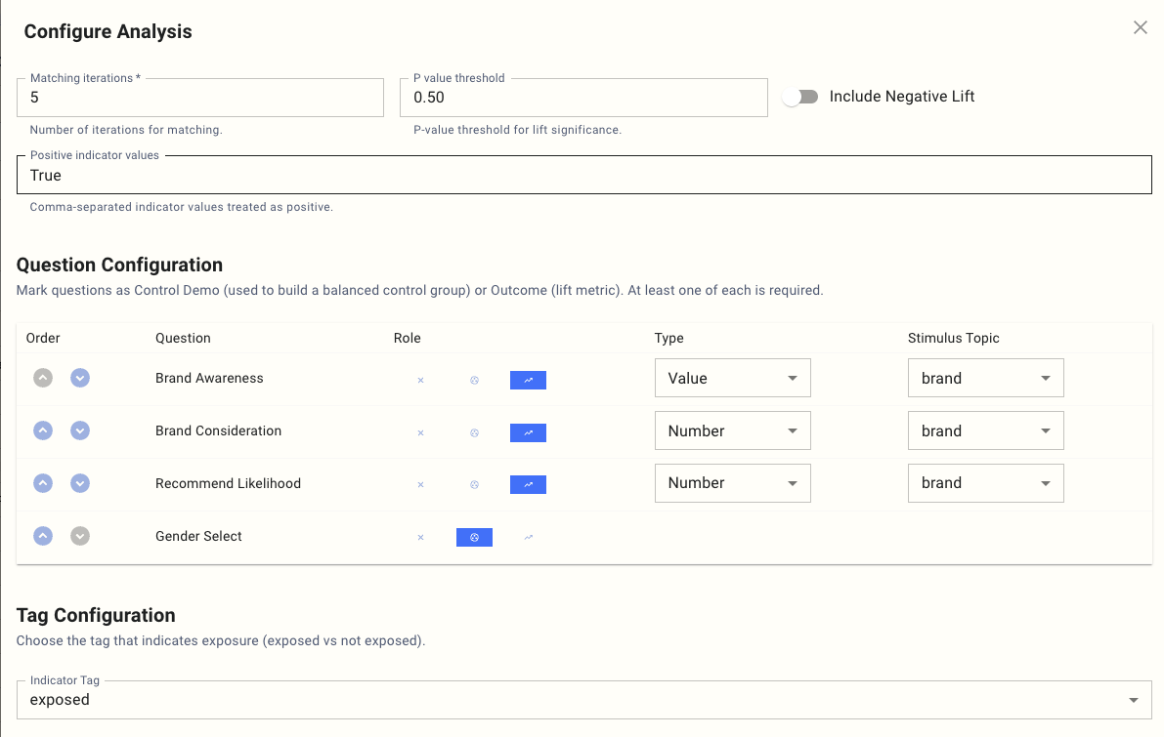Select Outcome role for Recommend Likelihood
The height and width of the screenshot is (737, 1164).
pyautogui.click(x=528, y=484)
